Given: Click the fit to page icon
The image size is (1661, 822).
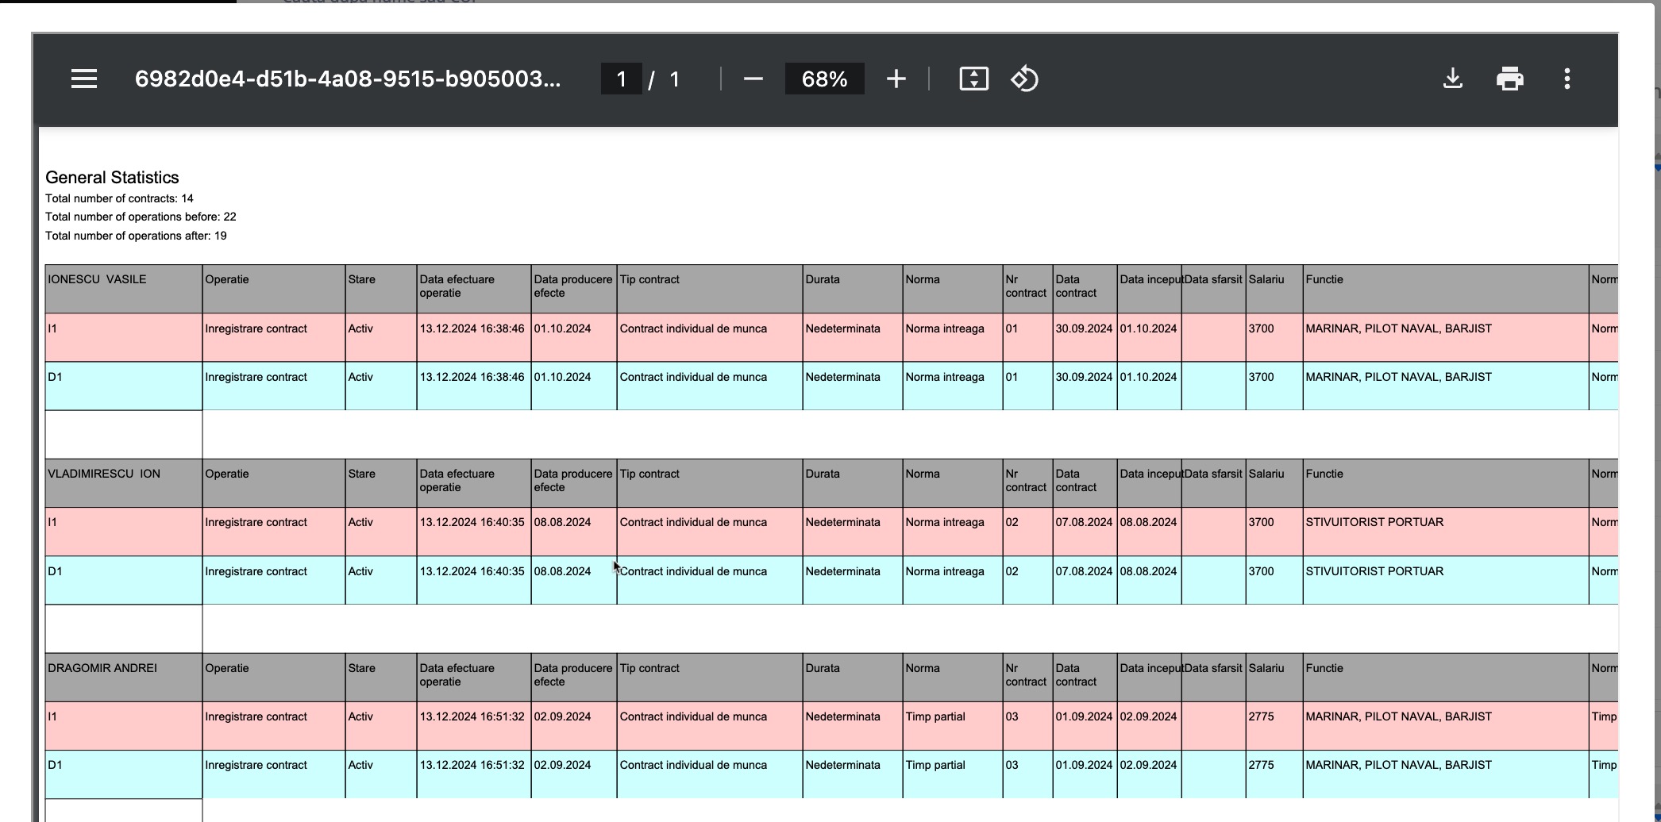Looking at the screenshot, I should click(x=973, y=79).
